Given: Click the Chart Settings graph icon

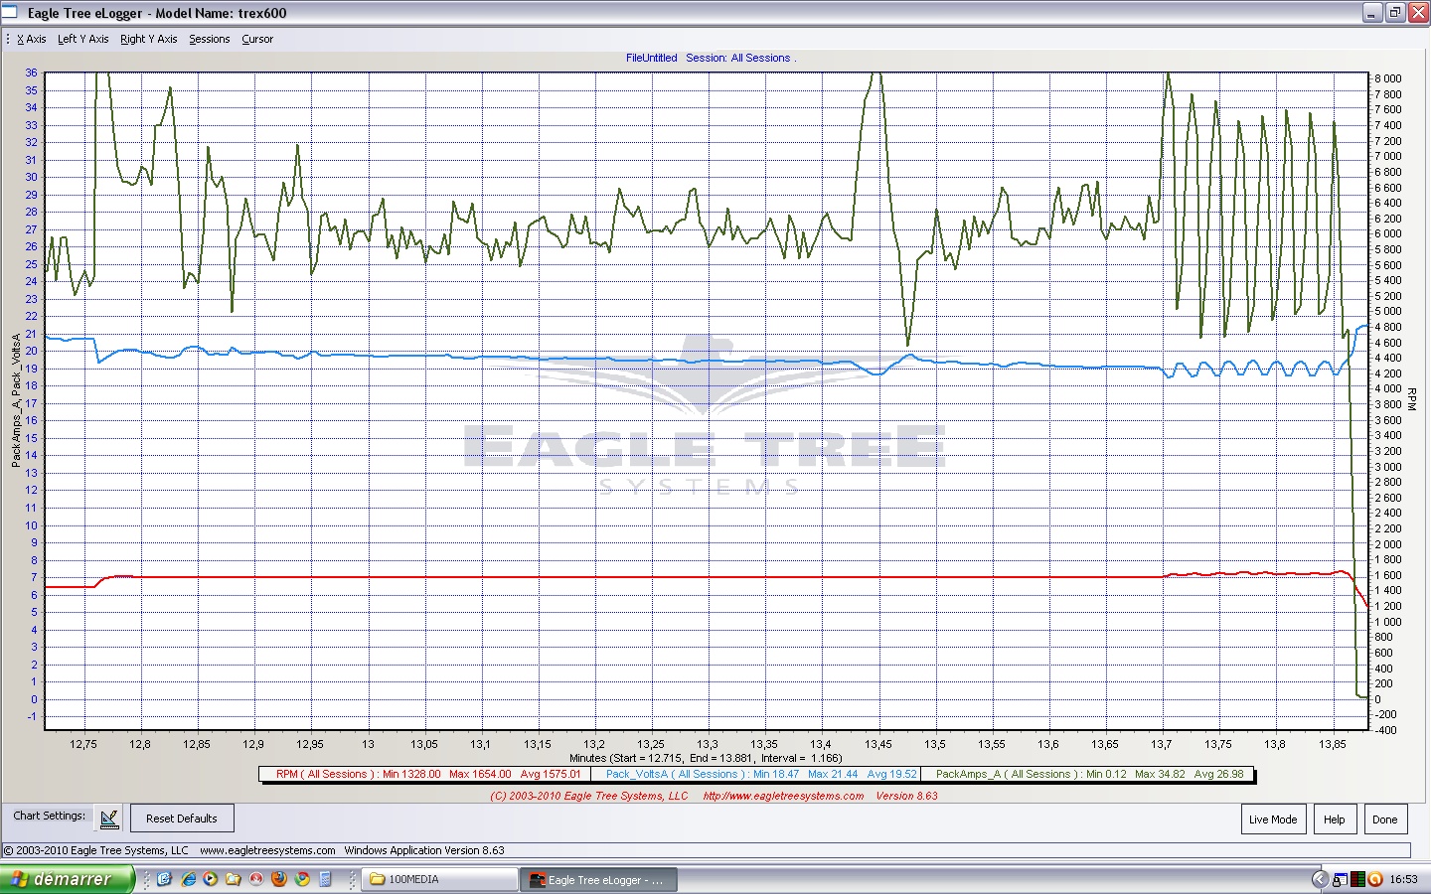Looking at the screenshot, I should [109, 819].
